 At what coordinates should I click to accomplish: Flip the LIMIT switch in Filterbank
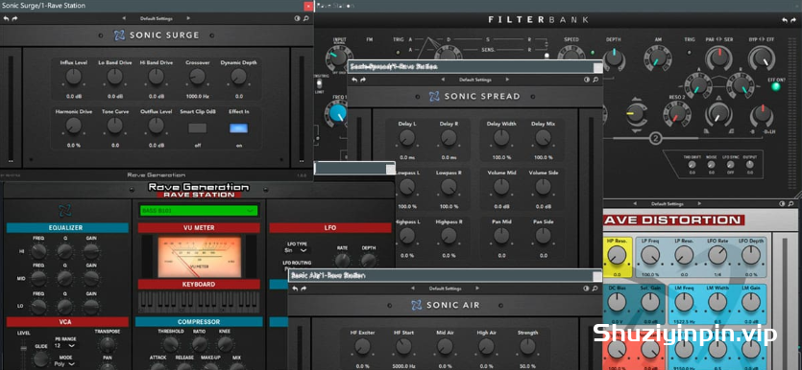(x=319, y=82)
